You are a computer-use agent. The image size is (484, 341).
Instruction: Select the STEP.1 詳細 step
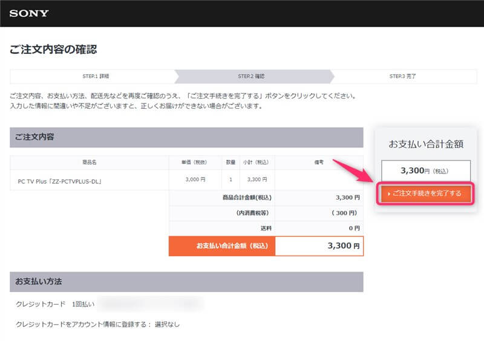96,76
